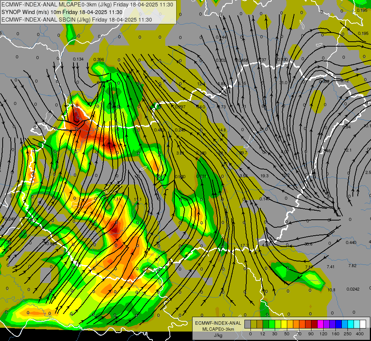Select the bright green legend swatch
The image size is (371, 341).
(272, 324)
